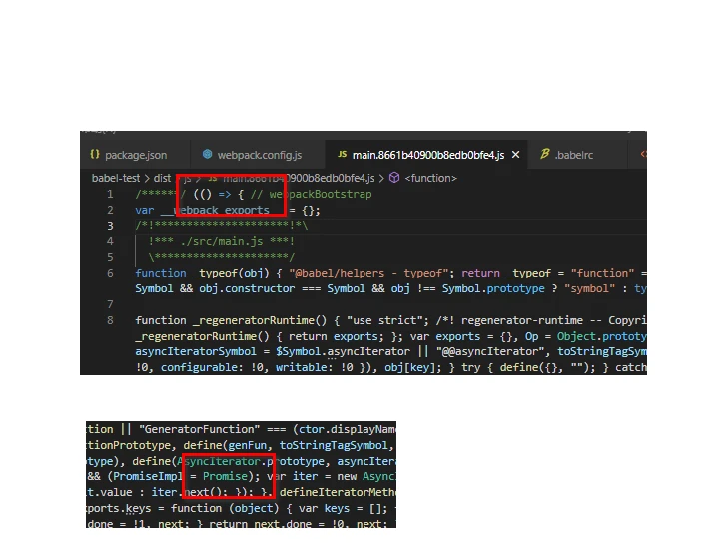Click the ./src/main.js comment line
Viewport: 727px width, 557px height.
[221, 241]
